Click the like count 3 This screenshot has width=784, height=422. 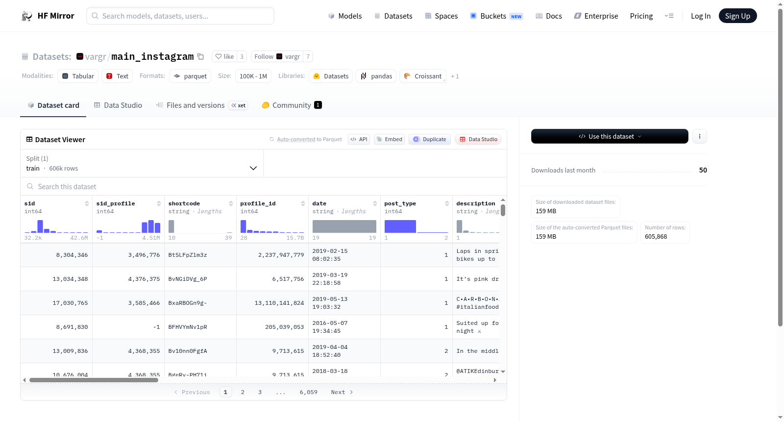pyautogui.click(x=242, y=56)
